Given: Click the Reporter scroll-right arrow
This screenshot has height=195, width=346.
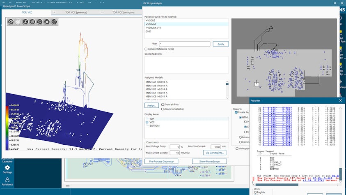Looking at the screenshot, I should [338, 185].
